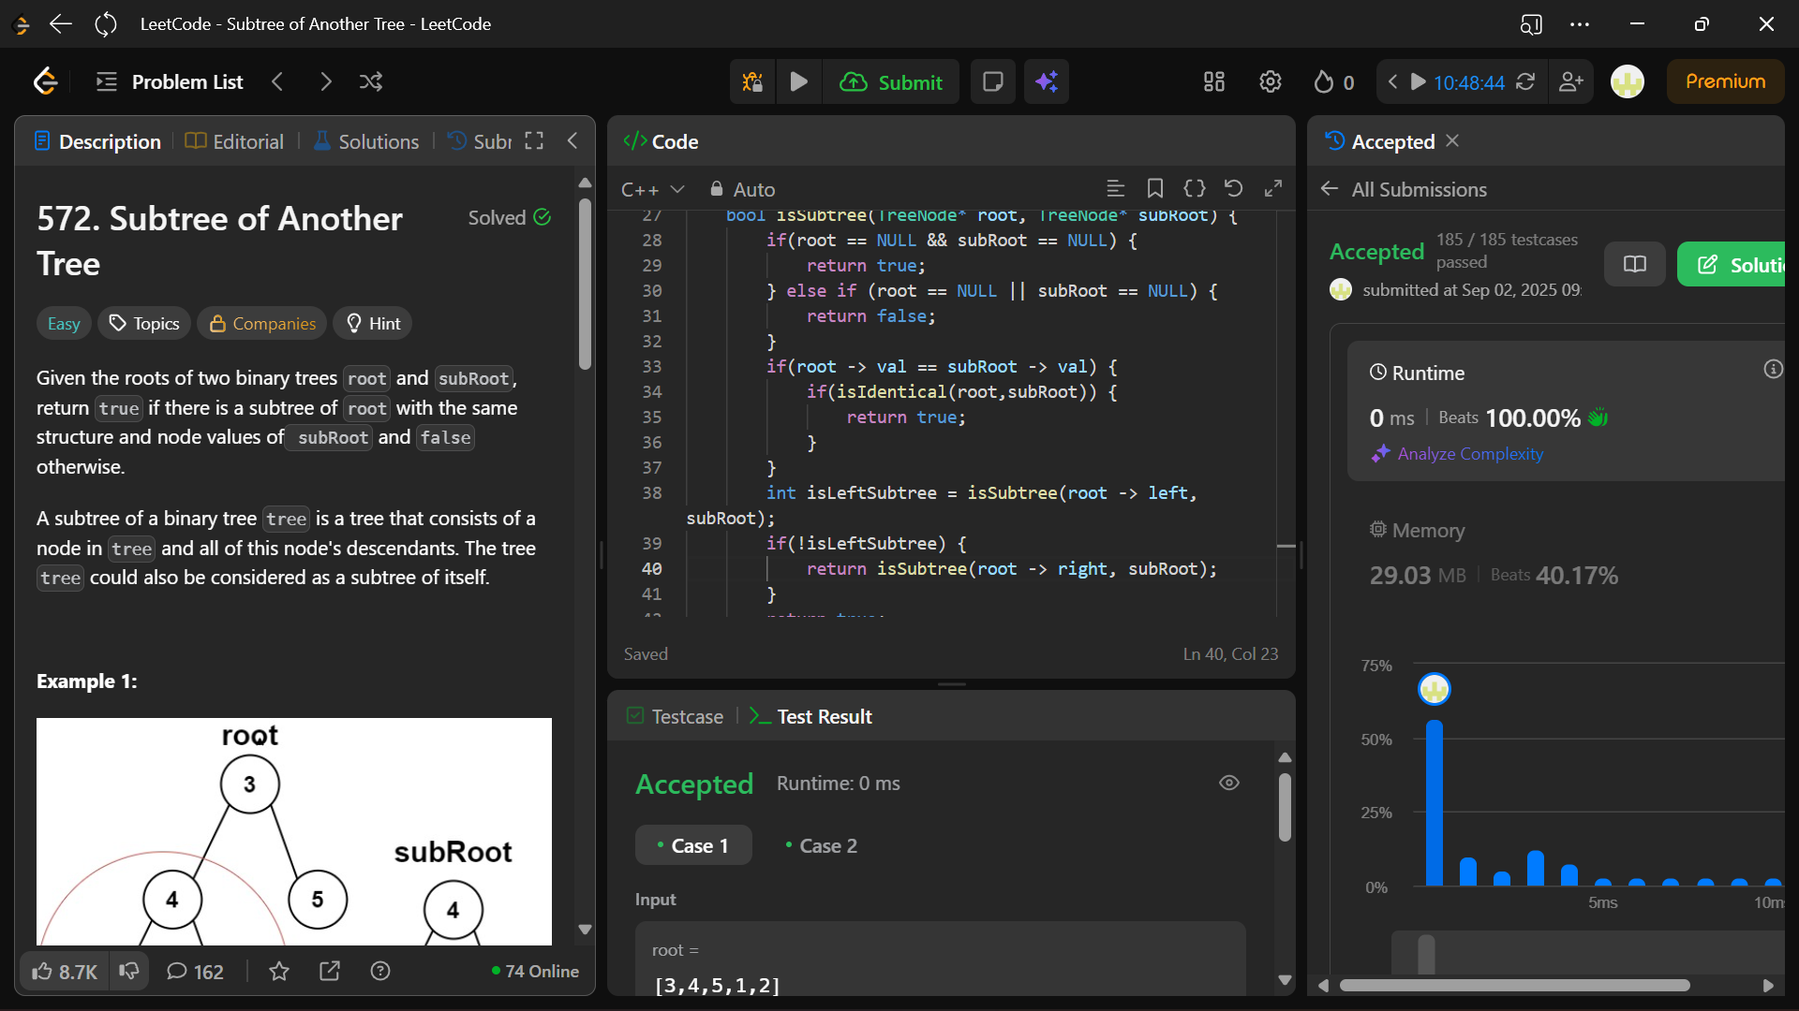Click the Run code play icon
1799x1011 pixels.
tap(798, 82)
